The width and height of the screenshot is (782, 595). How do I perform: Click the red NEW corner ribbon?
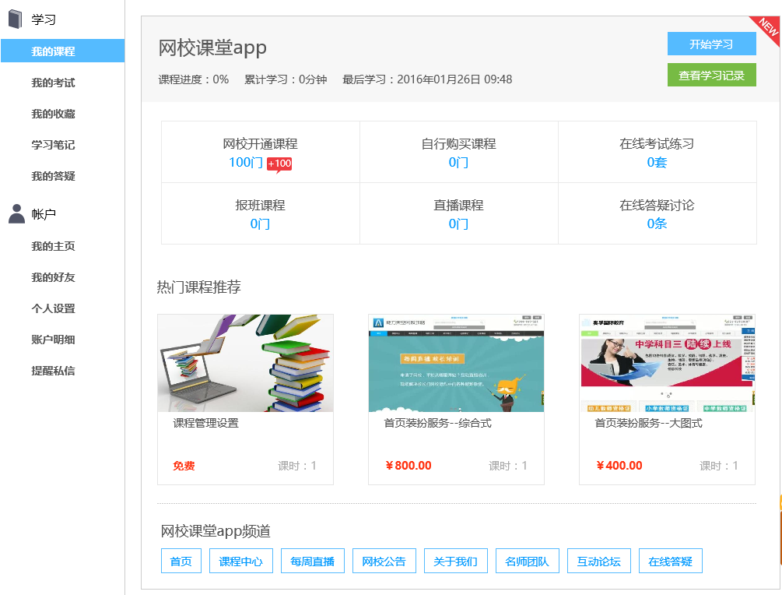coord(767,28)
